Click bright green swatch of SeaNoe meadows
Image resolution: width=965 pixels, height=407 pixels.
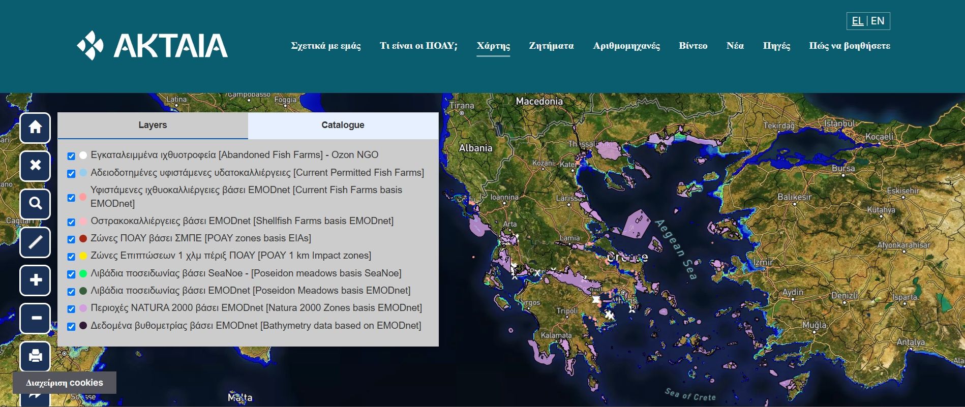pyautogui.click(x=83, y=273)
